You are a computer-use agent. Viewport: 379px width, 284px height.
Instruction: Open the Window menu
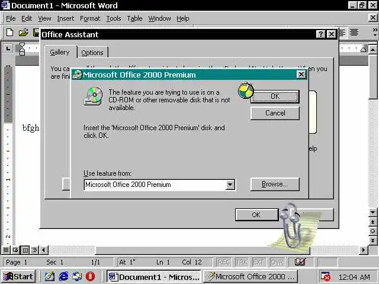tap(159, 18)
